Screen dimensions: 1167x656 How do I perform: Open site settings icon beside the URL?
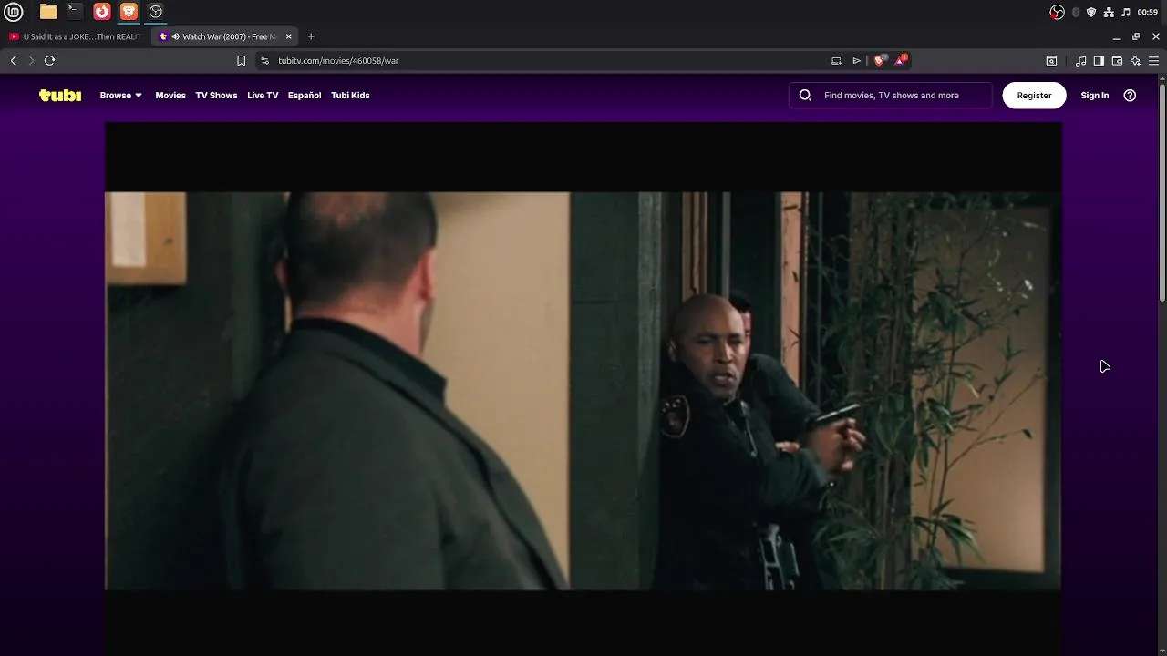coord(264,60)
